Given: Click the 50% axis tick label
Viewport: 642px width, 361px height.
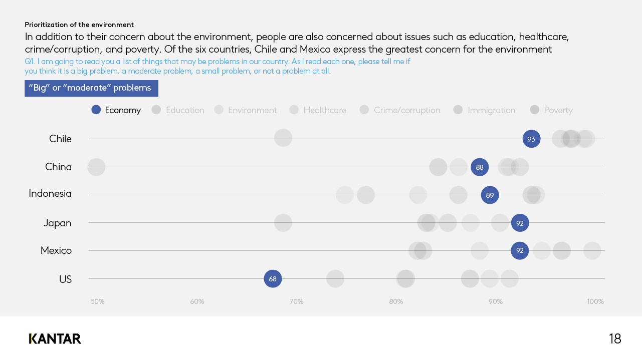Looking at the screenshot, I should pyautogui.click(x=97, y=301).
